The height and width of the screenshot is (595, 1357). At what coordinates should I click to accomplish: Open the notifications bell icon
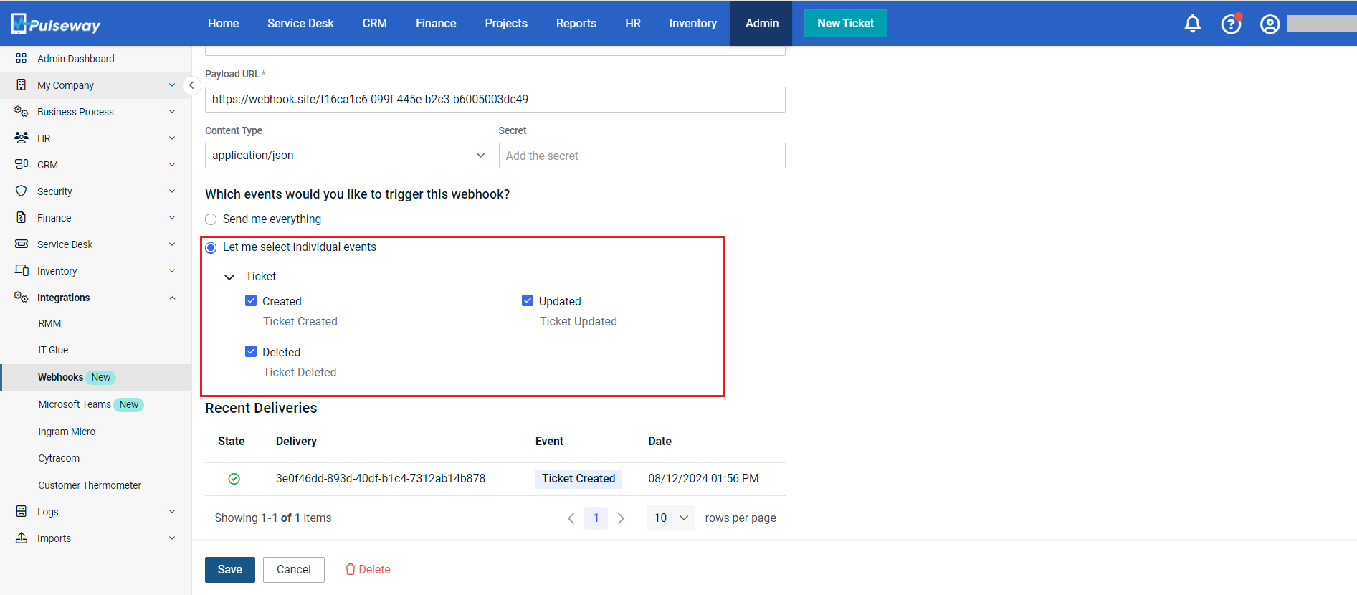[x=1192, y=24]
